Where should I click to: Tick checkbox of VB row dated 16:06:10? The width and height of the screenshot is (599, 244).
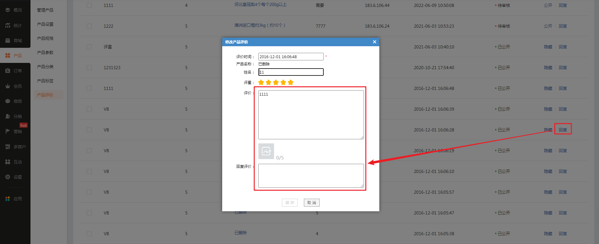pos(89,171)
